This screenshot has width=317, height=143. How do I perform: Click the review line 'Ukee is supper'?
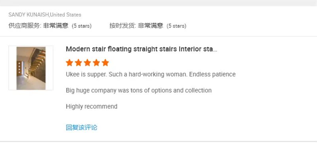tap(151, 74)
